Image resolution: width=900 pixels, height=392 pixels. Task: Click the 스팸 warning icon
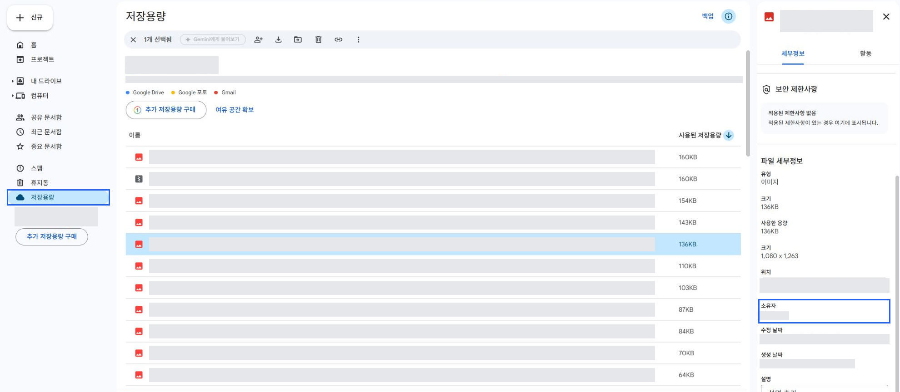(x=20, y=168)
